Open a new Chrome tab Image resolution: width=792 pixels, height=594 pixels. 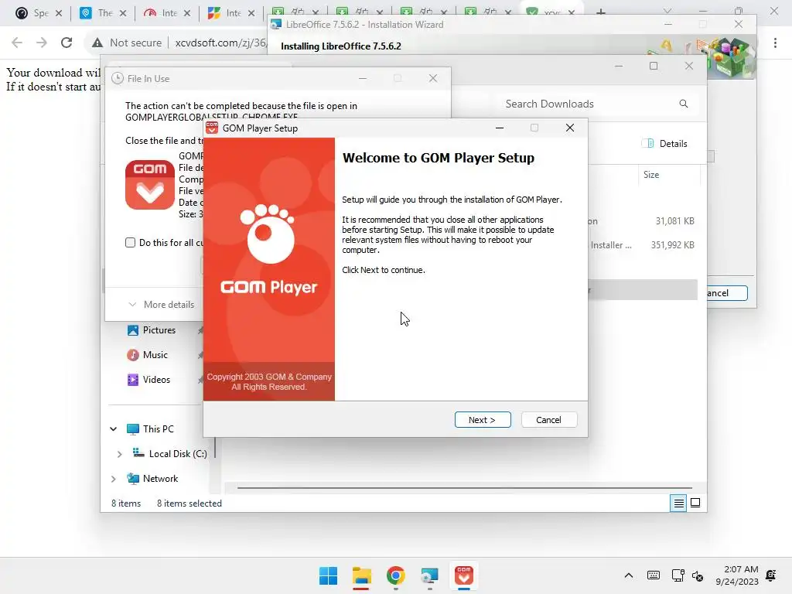tap(600, 12)
